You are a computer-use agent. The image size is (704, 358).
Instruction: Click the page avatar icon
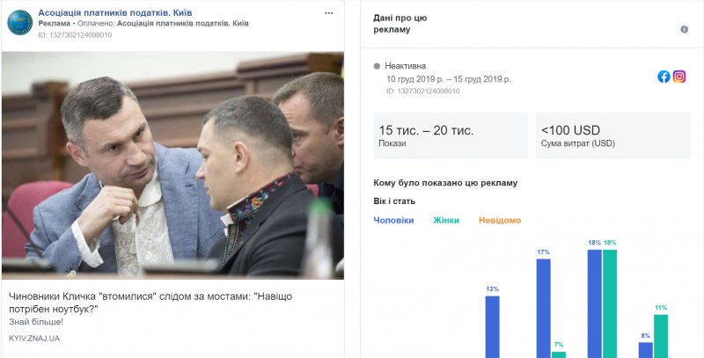pos(20,24)
